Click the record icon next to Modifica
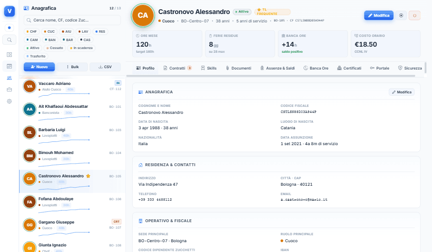432x252 pixels. tap(401, 15)
